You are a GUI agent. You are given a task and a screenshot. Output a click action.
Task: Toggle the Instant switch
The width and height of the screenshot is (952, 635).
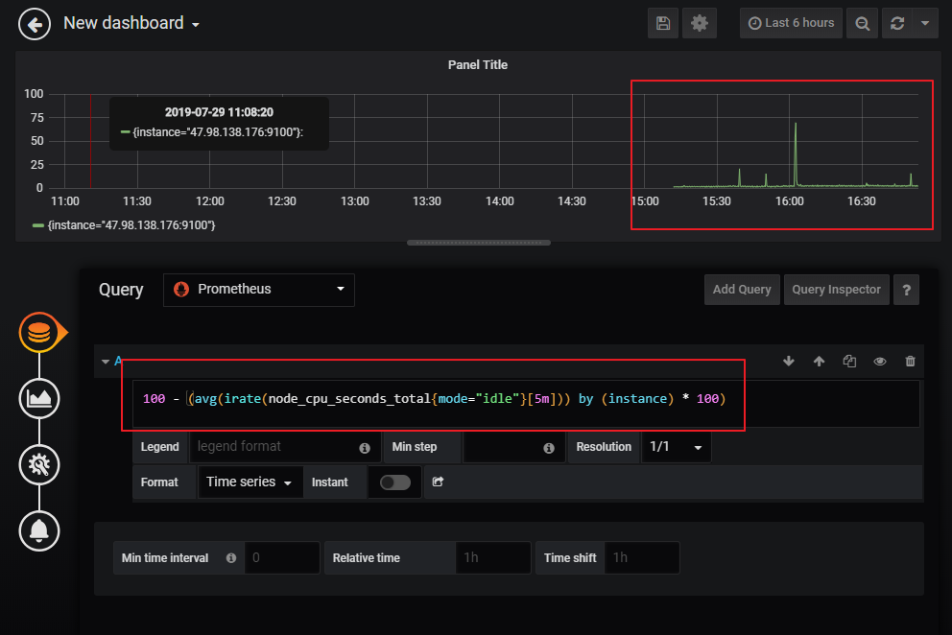point(395,482)
